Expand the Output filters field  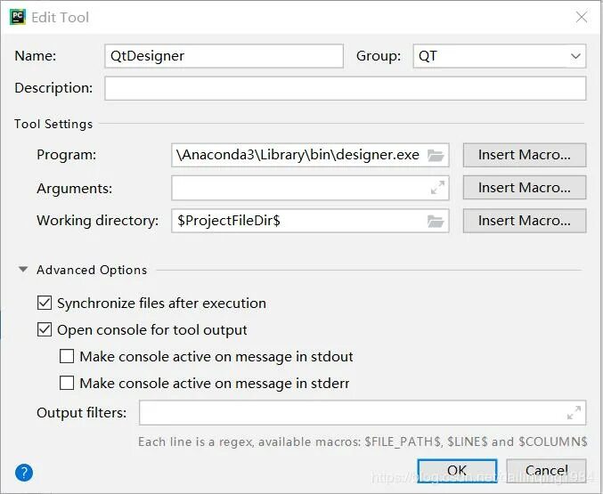coord(574,413)
